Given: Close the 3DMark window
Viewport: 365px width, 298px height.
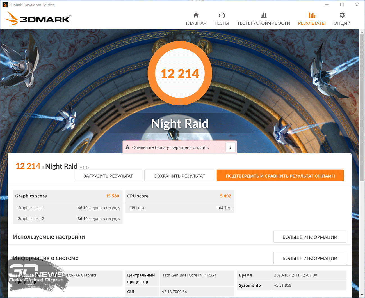Looking at the screenshot, I should click(357, 5).
